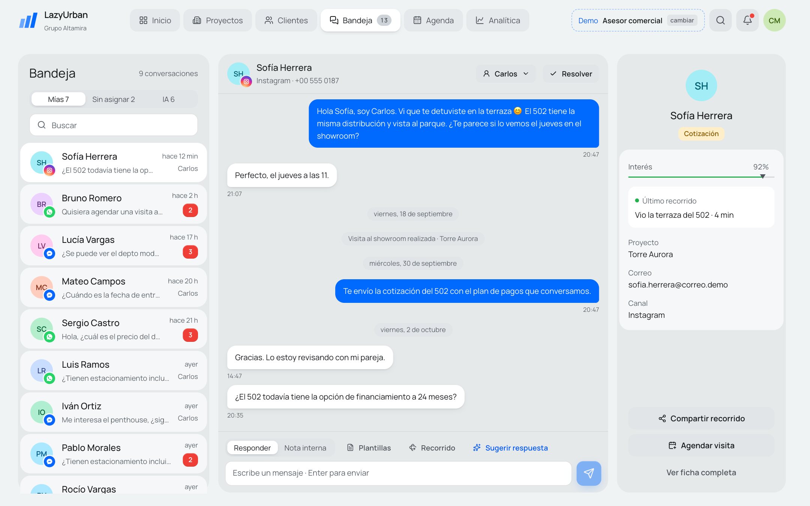810x506 pixels.
Task: Click the unread badge 2 on Pablo Morales
Action: click(x=190, y=460)
